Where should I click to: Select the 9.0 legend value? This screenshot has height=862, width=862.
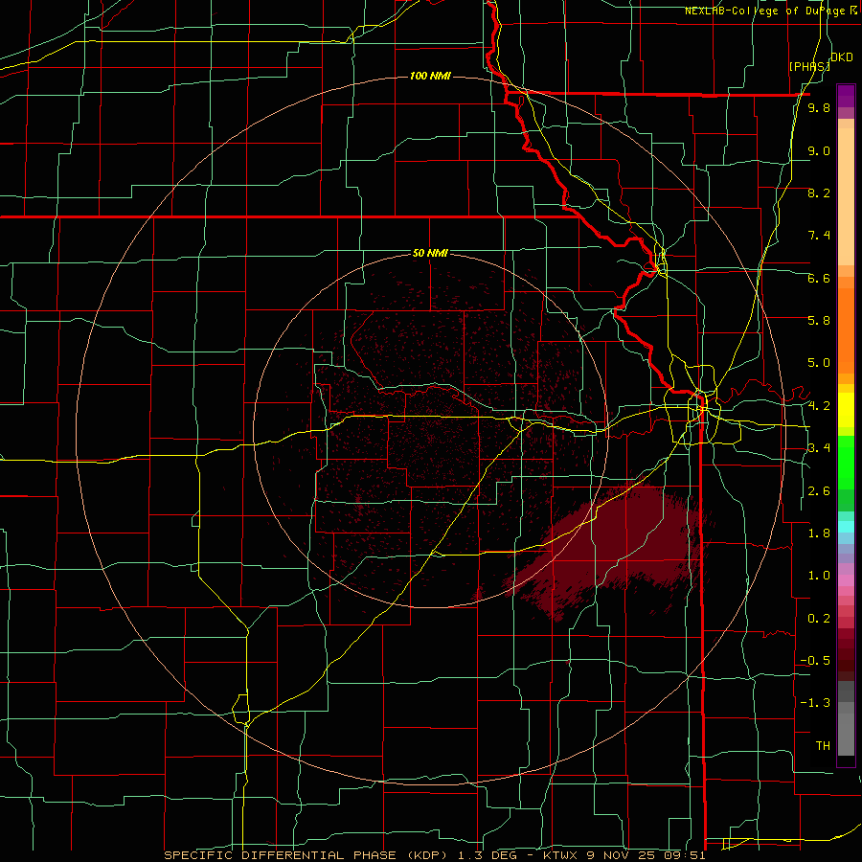819,150
